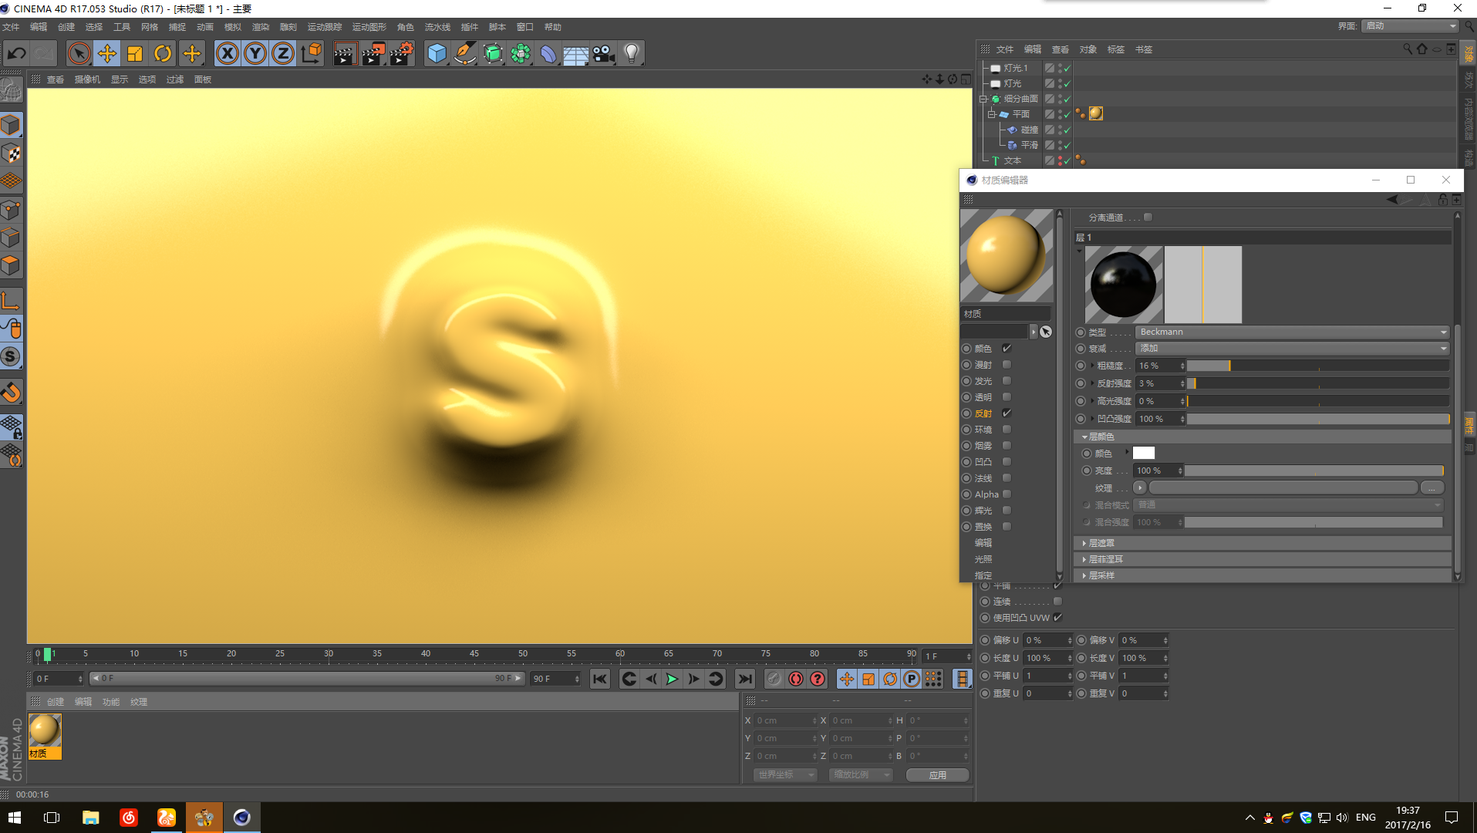The width and height of the screenshot is (1477, 833).
Task: Uncheck the 反射 channel checkbox
Action: (1007, 413)
